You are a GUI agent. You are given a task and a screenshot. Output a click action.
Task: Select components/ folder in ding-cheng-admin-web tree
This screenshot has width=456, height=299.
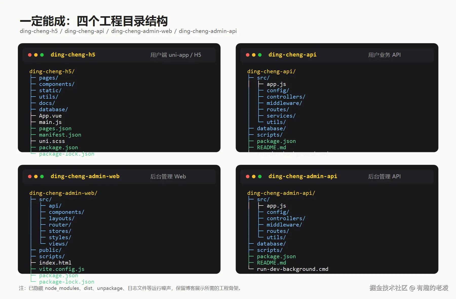pyautogui.click(x=67, y=212)
